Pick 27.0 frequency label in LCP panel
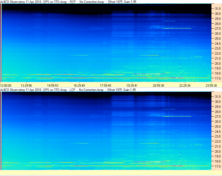Image resolution: width=222 pixels, height=176 pixels. (218, 116)
